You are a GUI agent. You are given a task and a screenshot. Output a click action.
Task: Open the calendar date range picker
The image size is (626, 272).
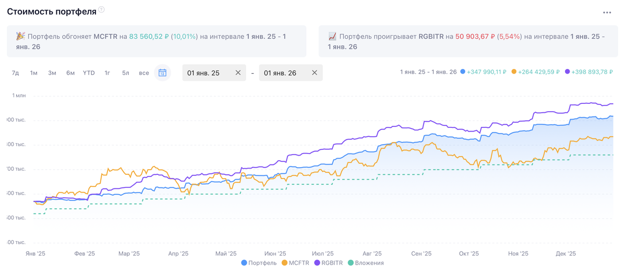click(162, 73)
